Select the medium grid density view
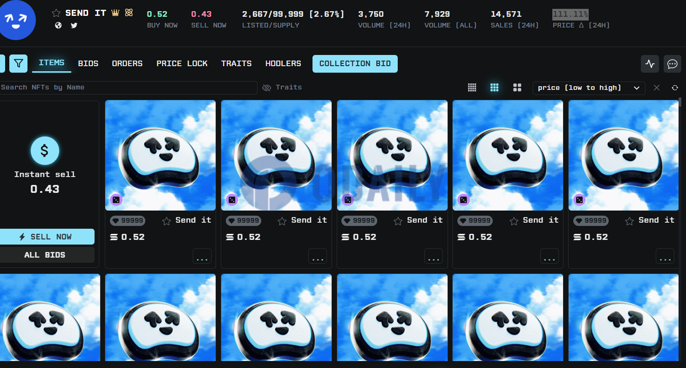 [x=495, y=88]
